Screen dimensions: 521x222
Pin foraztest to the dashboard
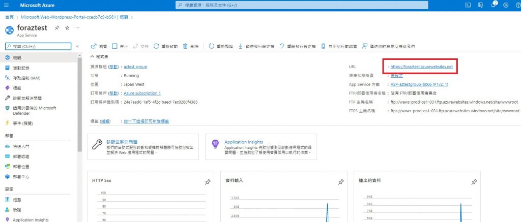[57, 28]
